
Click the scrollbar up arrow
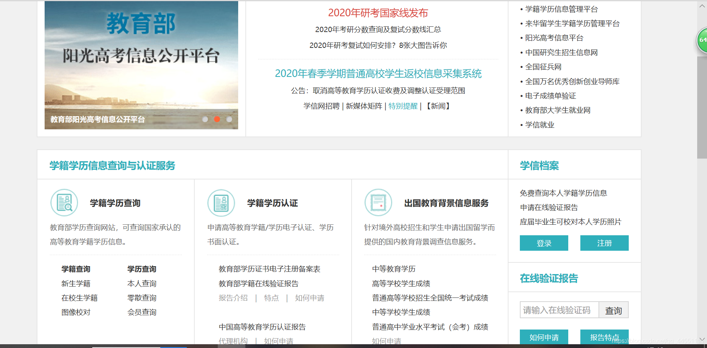pos(702,5)
